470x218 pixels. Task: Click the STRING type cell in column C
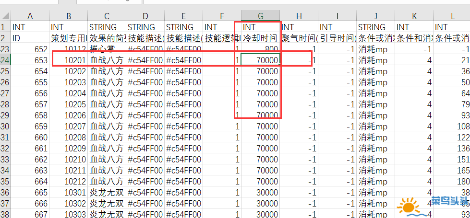click(107, 27)
